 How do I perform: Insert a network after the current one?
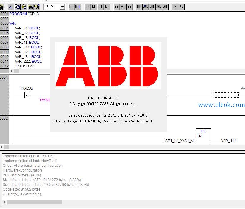tap(78, 7)
